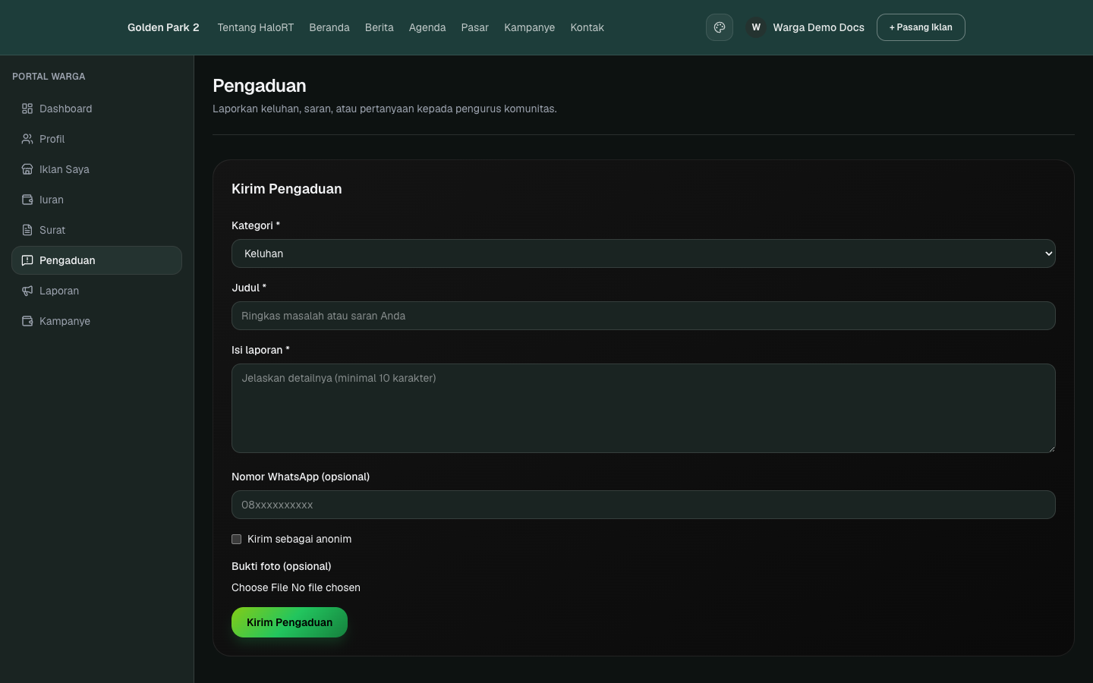The height and width of the screenshot is (683, 1093).
Task: Open the Warga Demo Docs account name
Action: click(x=819, y=27)
